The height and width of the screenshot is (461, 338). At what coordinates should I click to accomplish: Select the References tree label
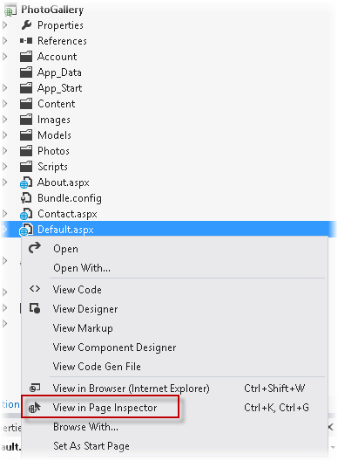[x=62, y=40]
